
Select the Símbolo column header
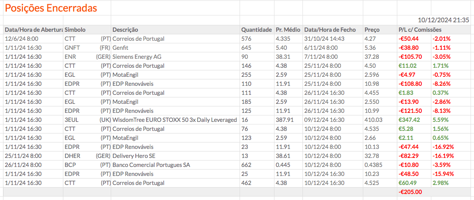(x=75, y=30)
